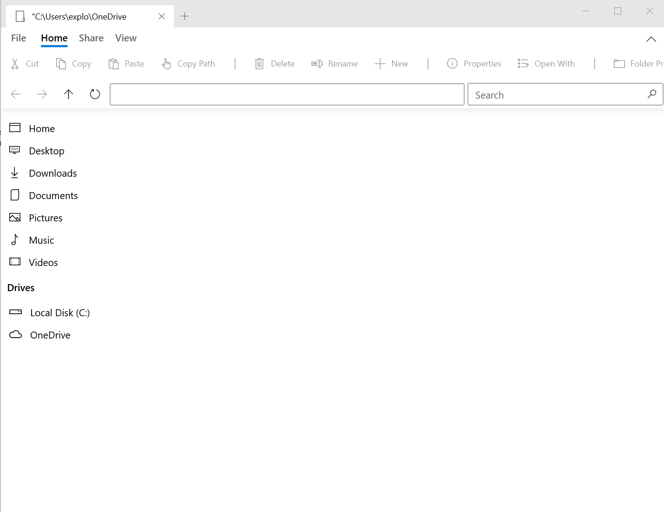Select the Pictures sidebar entry
The height and width of the screenshot is (512, 664).
pyautogui.click(x=46, y=217)
